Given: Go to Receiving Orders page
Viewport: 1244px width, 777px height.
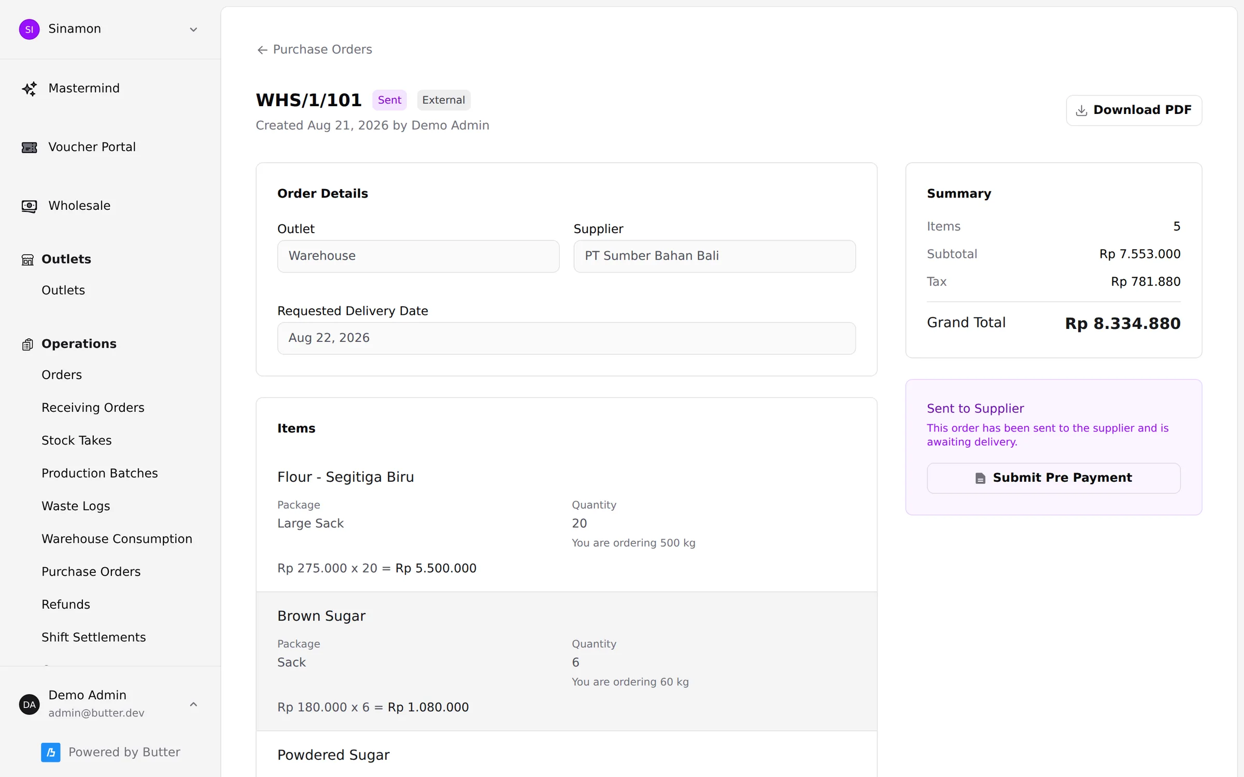Looking at the screenshot, I should 93,408.
